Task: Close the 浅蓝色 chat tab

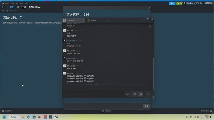Action: [x=107, y=21]
